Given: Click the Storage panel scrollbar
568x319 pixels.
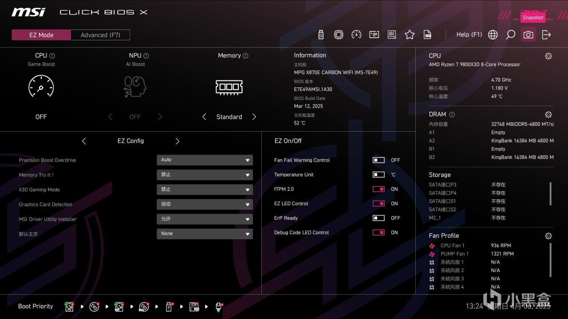Looking at the screenshot, I should click(x=551, y=194).
